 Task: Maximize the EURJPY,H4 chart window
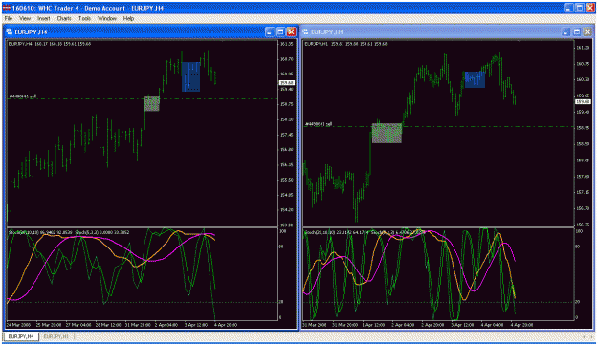(x=280, y=32)
